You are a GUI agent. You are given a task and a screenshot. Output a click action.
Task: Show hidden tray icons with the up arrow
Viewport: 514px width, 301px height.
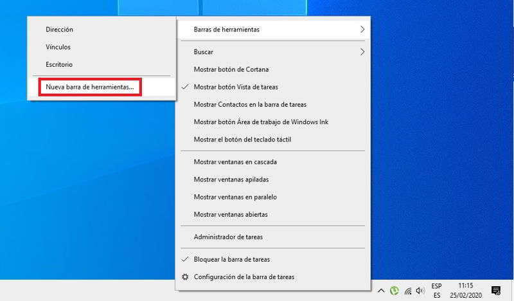[x=381, y=291]
